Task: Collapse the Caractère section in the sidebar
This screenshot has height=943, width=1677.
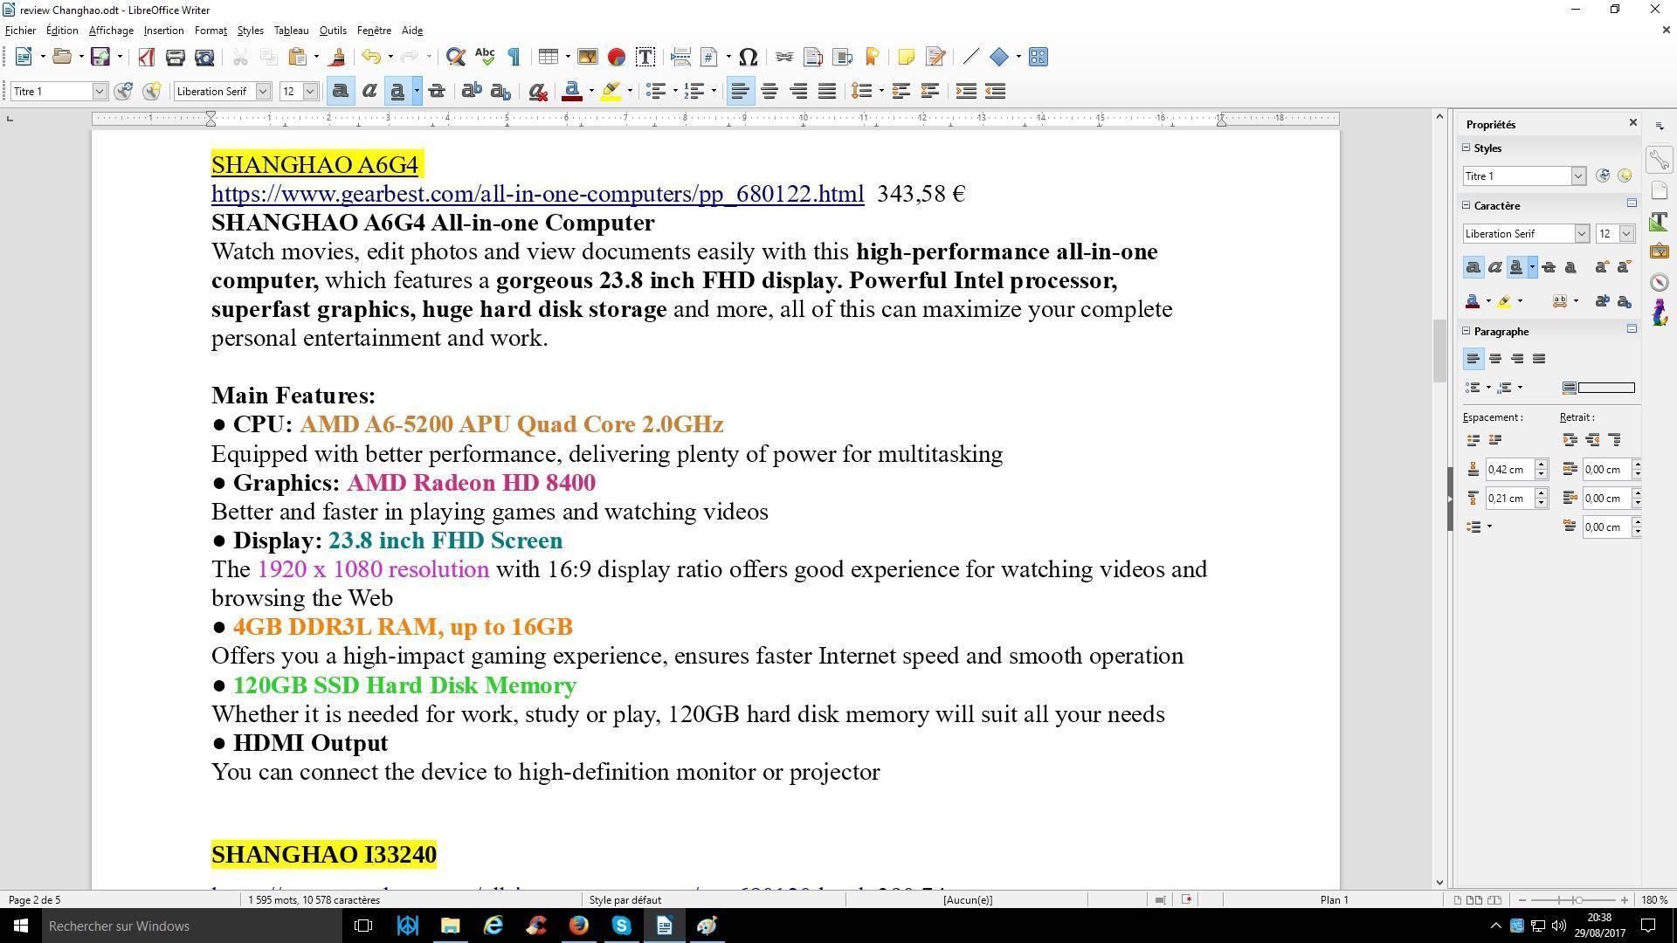Action: (1467, 206)
